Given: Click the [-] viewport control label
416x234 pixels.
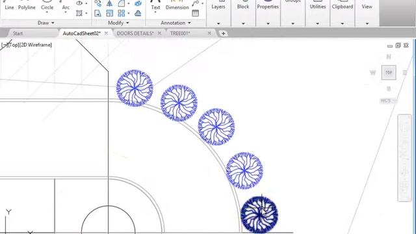Looking at the screenshot, I should (x=4, y=45).
